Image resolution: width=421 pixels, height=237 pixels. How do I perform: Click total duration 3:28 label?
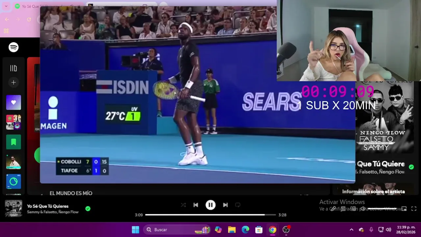(282, 215)
